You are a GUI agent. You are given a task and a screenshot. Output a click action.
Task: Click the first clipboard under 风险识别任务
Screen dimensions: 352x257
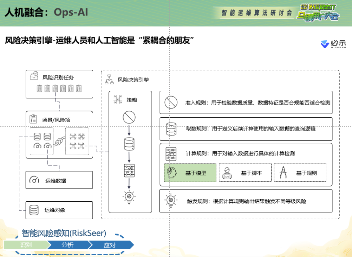(39, 88)
